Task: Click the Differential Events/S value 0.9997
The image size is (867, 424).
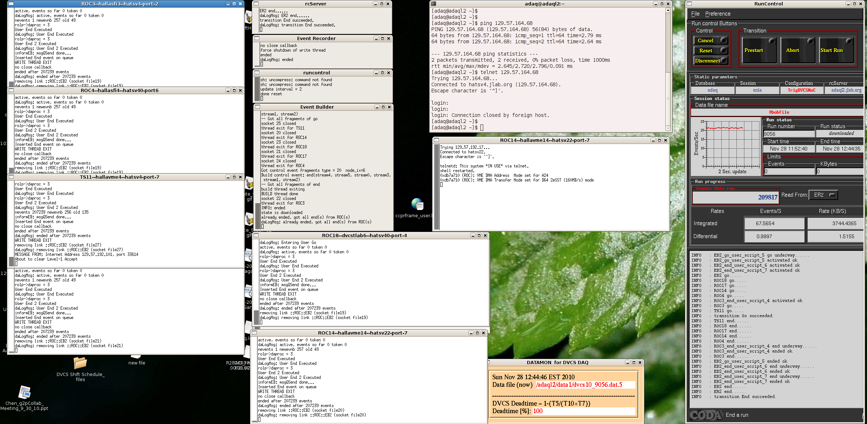Action: (x=774, y=236)
